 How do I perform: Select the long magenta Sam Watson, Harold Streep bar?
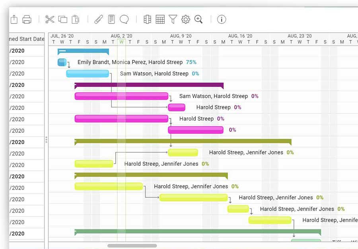click(x=121, y=96)
